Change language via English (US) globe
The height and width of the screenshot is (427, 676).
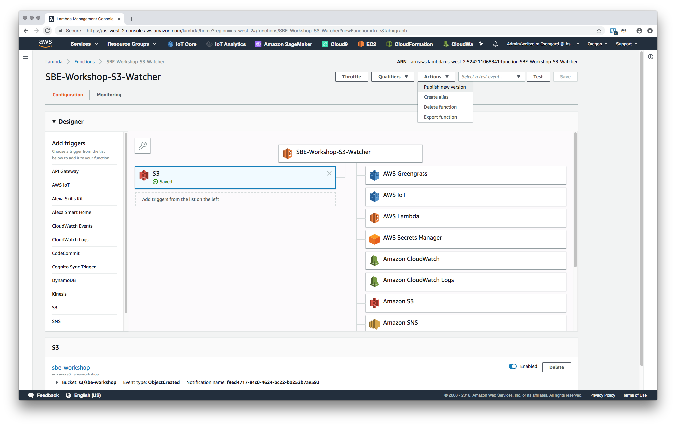[x=83, y=395]
